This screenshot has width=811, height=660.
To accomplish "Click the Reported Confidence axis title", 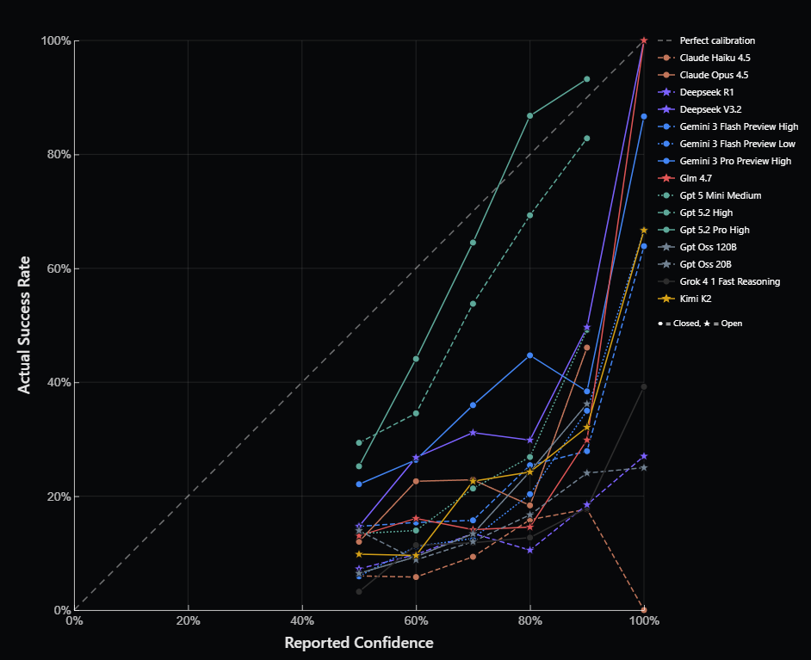I will 359,643.
